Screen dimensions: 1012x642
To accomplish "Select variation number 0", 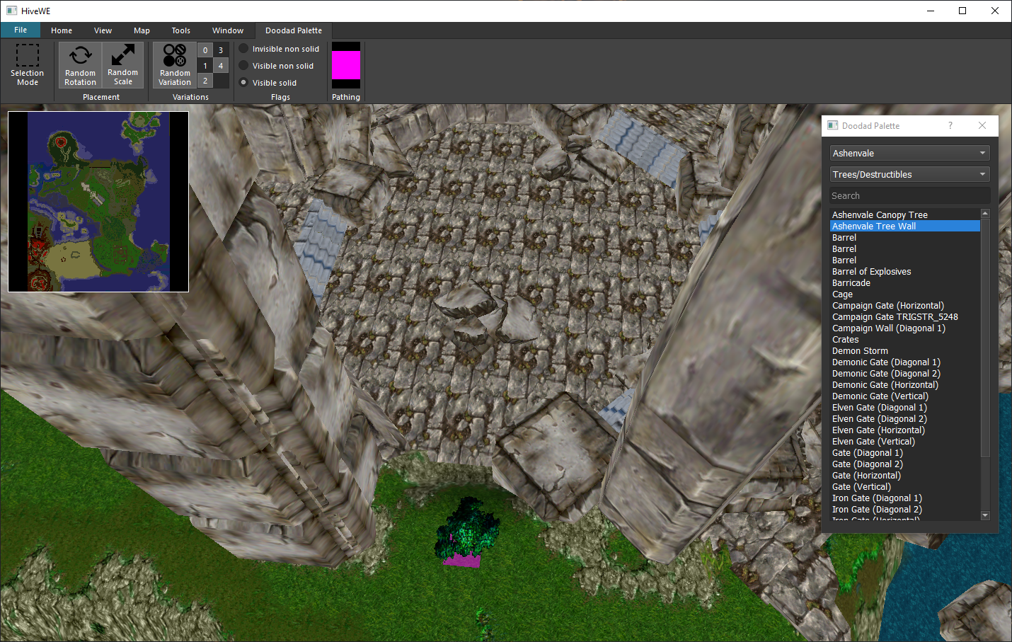I will pos(205,50).
